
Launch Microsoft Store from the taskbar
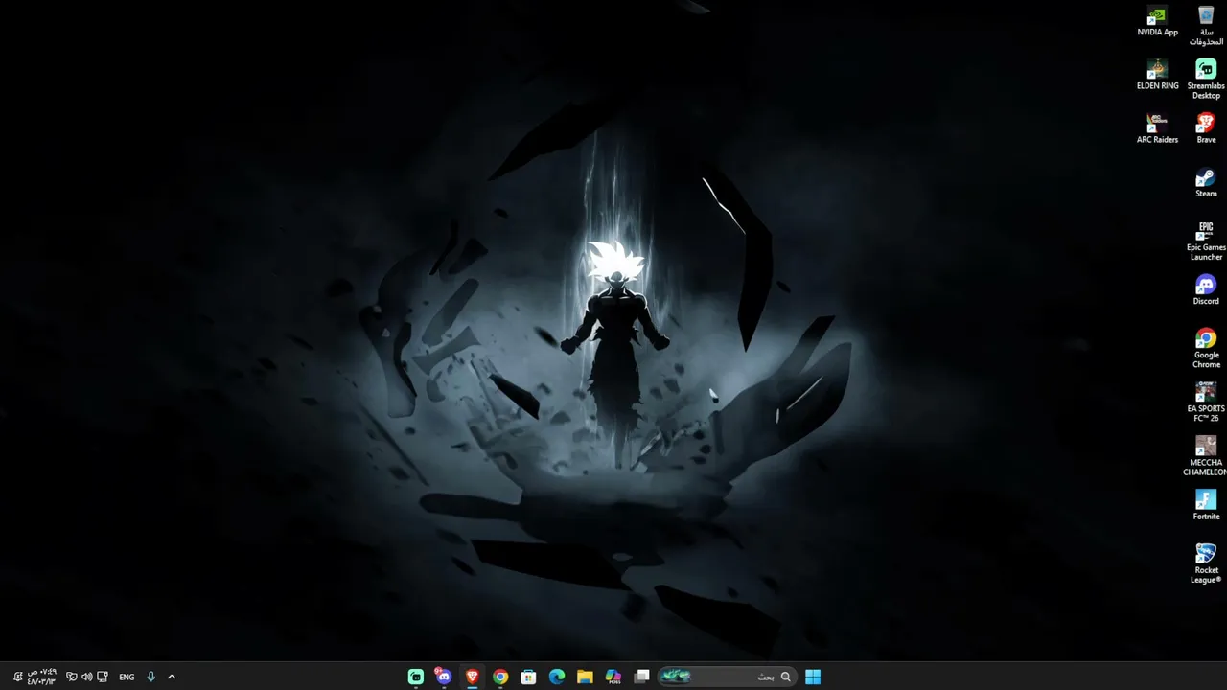[x=528, y=677]
